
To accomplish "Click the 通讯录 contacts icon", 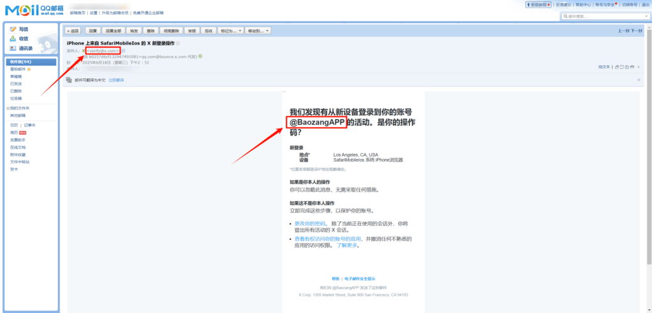I will 13,48.
